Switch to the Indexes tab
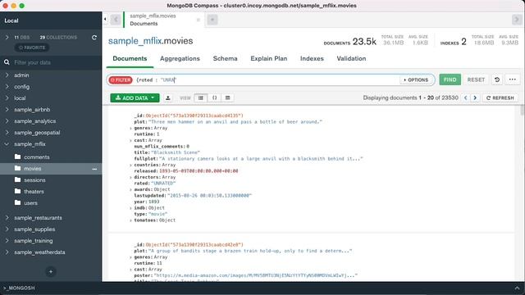 coord(312,58)
